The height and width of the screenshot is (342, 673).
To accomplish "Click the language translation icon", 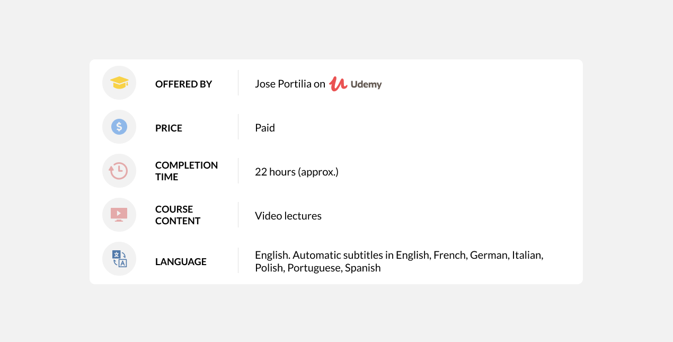I will [119, 259].
